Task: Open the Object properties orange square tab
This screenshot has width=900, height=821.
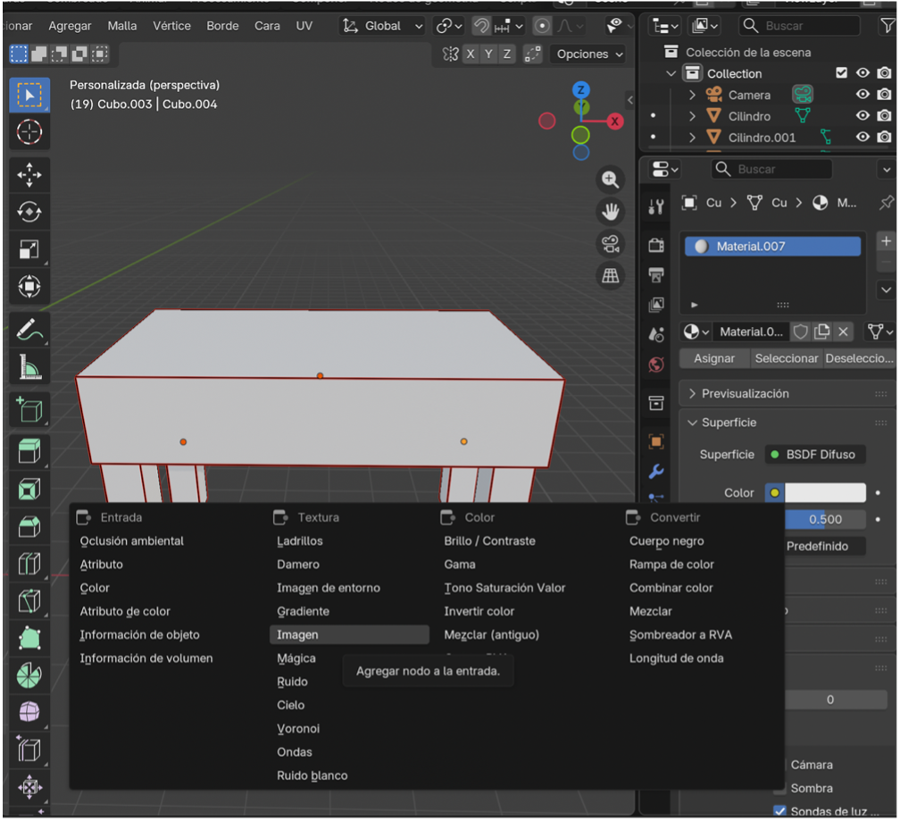Action: (x=657, y=440)
